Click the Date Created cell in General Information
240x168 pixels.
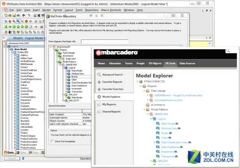point(65,114)
